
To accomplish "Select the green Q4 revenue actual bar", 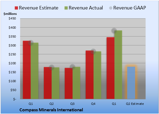I will [97, 75].
